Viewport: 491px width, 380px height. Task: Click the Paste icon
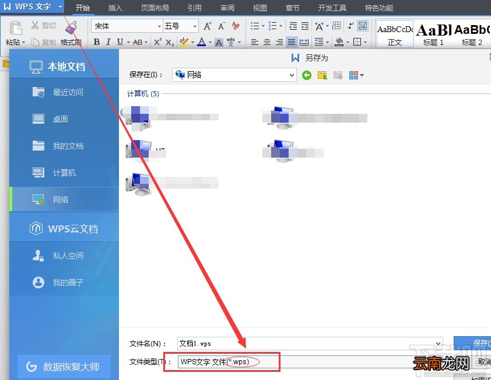click(16, 28)
